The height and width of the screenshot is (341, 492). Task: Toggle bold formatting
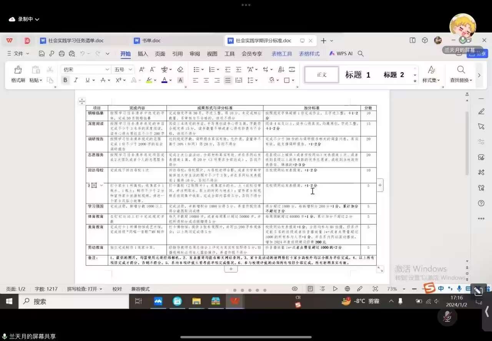click(x=65, y=80)
